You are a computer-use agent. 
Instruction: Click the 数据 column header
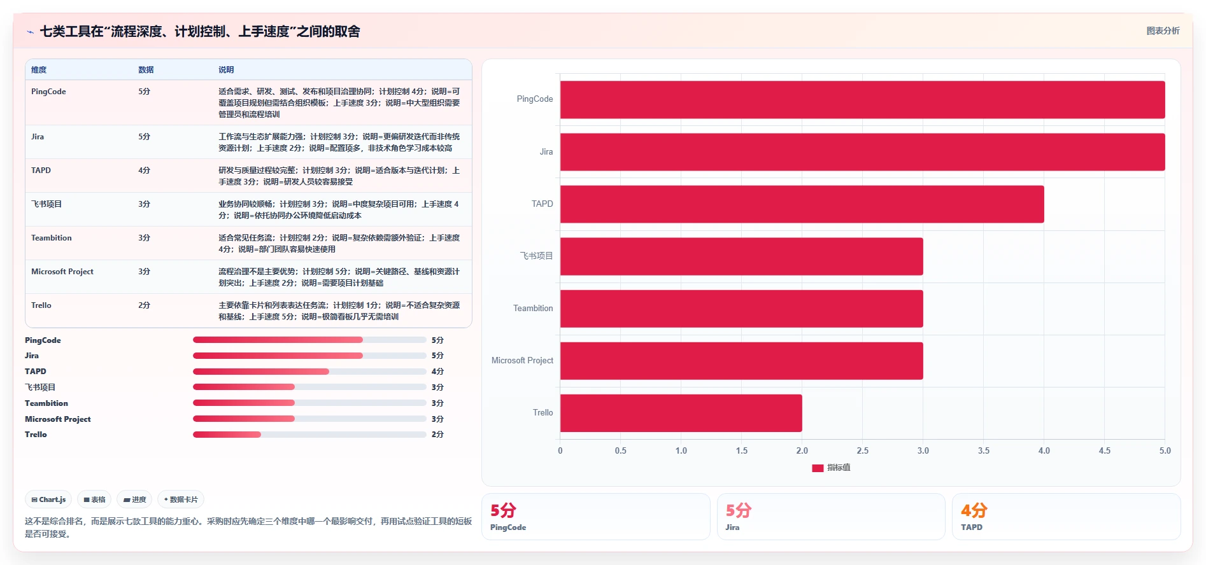[146, 70]
